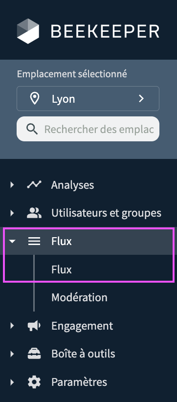This screenshot has height=402, width=177.
Task: Click the magnifying glass search icon
Action: tap(32, 129)
